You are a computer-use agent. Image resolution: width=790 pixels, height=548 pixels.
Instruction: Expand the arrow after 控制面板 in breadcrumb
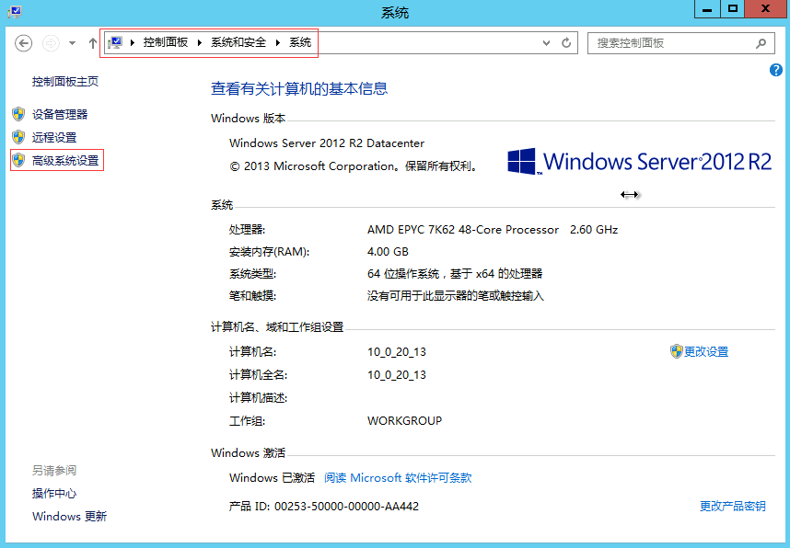200,43
